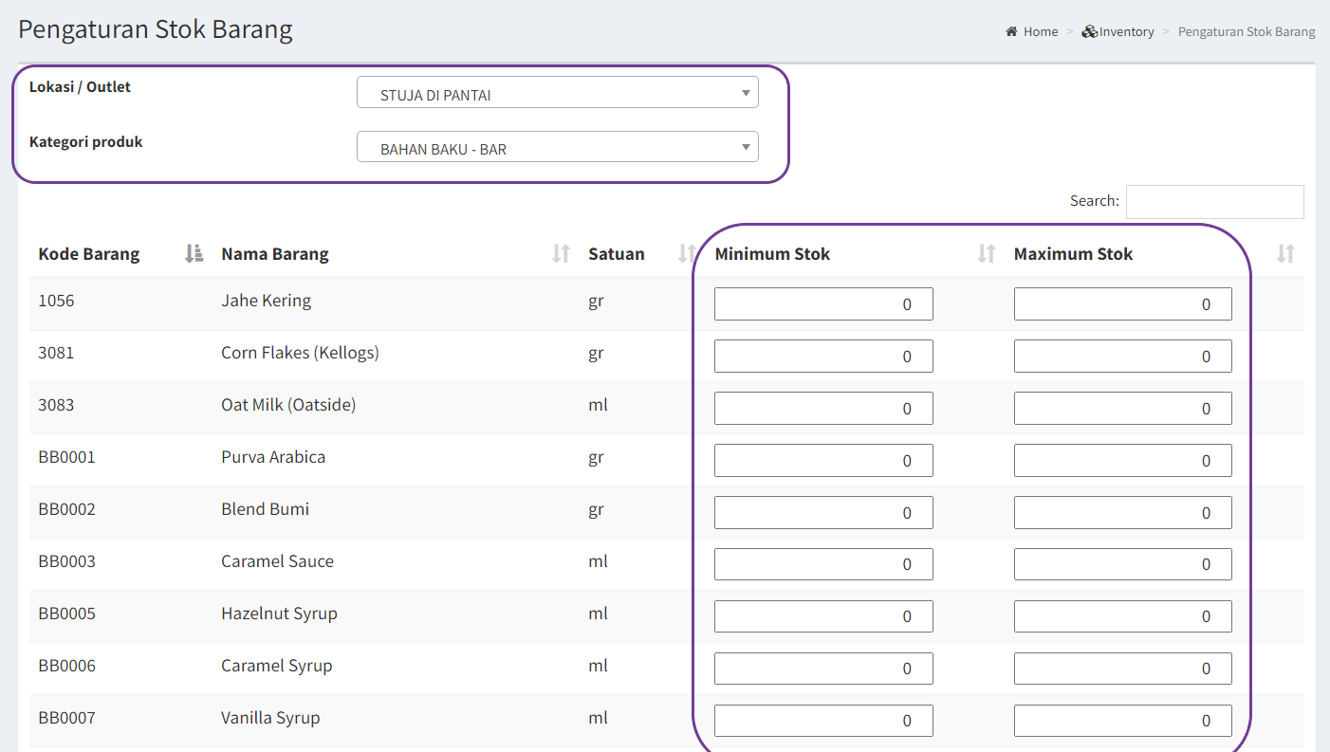Select the Oat Milk (Oatside) item name

click(288, 405)
